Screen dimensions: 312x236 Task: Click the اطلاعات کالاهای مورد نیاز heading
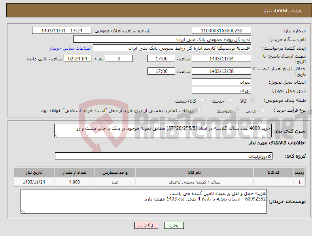coord(277,143)
